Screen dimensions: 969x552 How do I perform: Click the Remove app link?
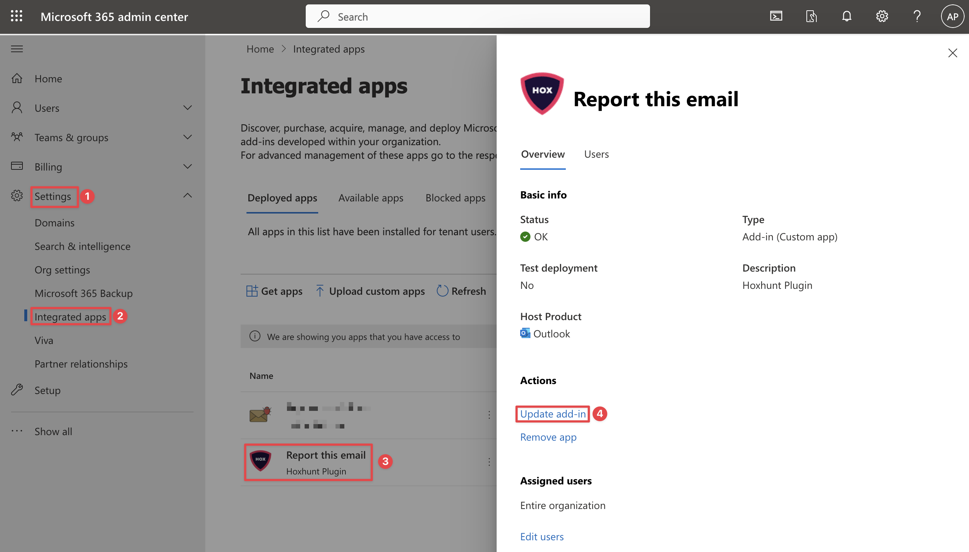[548, 437]
